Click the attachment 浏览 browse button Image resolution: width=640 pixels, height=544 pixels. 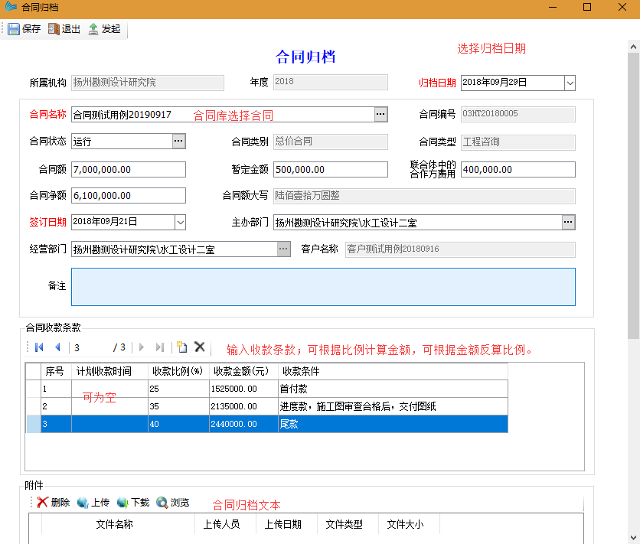[x=173, y=503]
